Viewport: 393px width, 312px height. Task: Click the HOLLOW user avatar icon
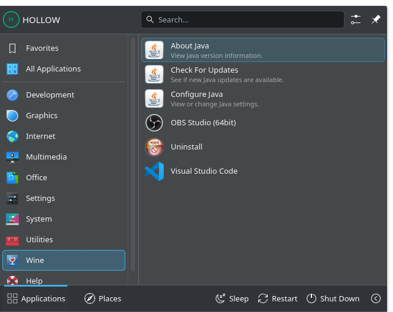[11, 19]
